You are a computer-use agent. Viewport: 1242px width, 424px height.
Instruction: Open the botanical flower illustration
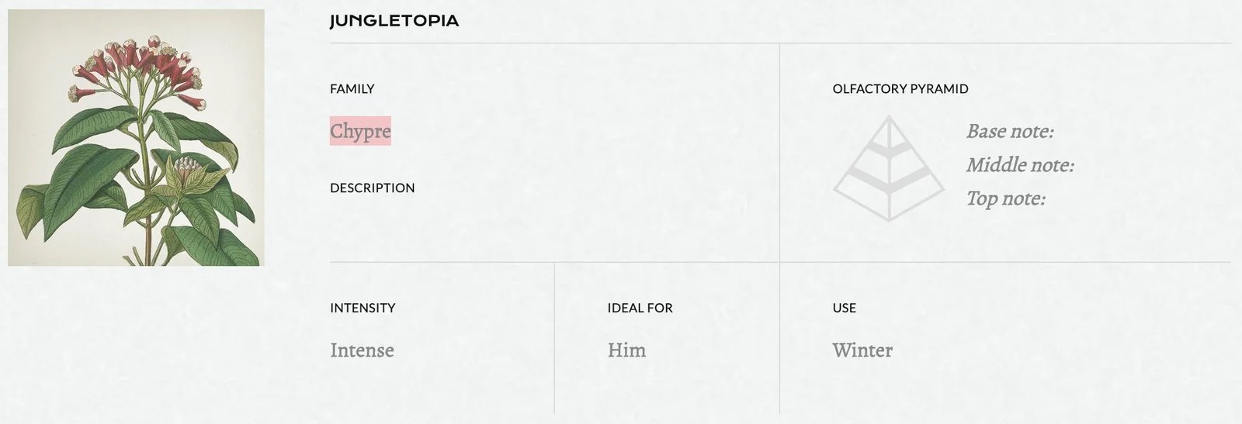tap(136, 137)
